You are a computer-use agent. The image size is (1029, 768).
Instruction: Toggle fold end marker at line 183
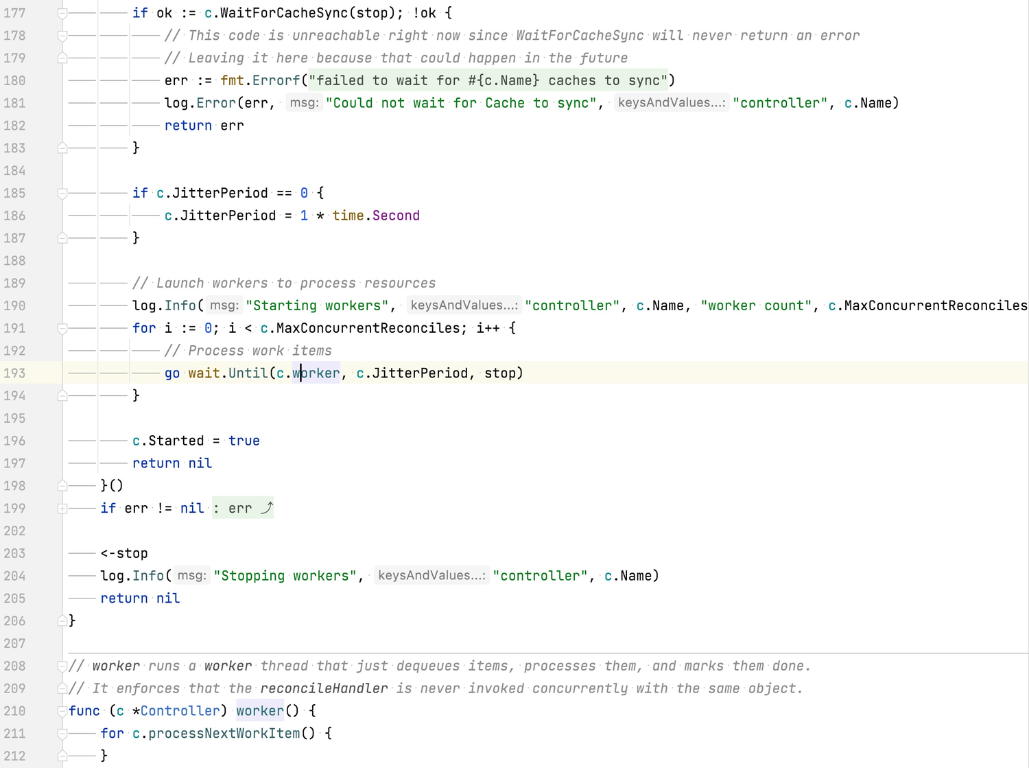point(62,148)
